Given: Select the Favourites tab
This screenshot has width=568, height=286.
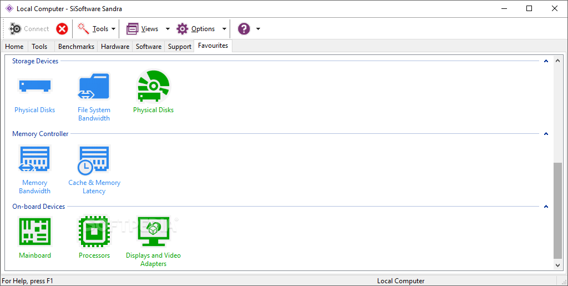Looking at the screenshot, I should point(213,46).
